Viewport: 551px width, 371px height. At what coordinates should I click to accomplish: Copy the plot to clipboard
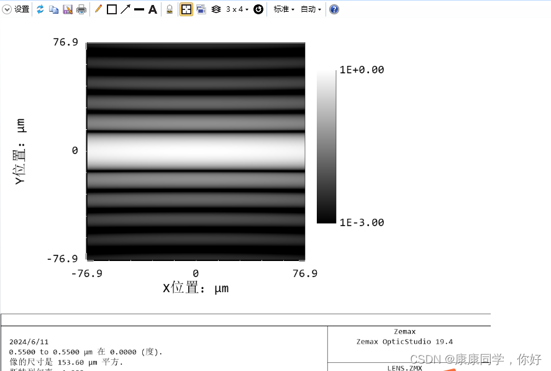point(54,9)
